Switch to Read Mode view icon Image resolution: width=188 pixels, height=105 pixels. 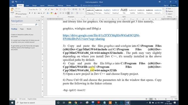click(146, 99)
